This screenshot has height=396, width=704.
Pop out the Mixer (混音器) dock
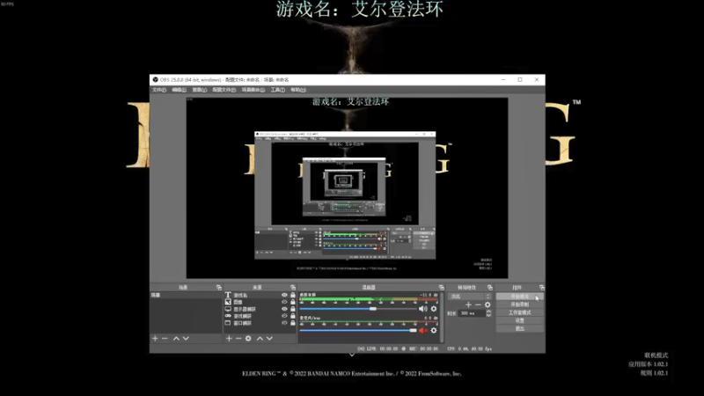(x=442, y=288)
